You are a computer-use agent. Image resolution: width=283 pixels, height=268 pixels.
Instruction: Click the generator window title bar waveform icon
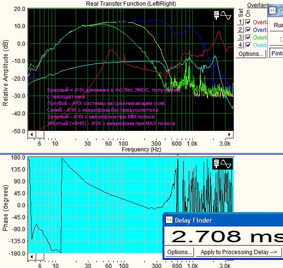[x=272, y=11]
